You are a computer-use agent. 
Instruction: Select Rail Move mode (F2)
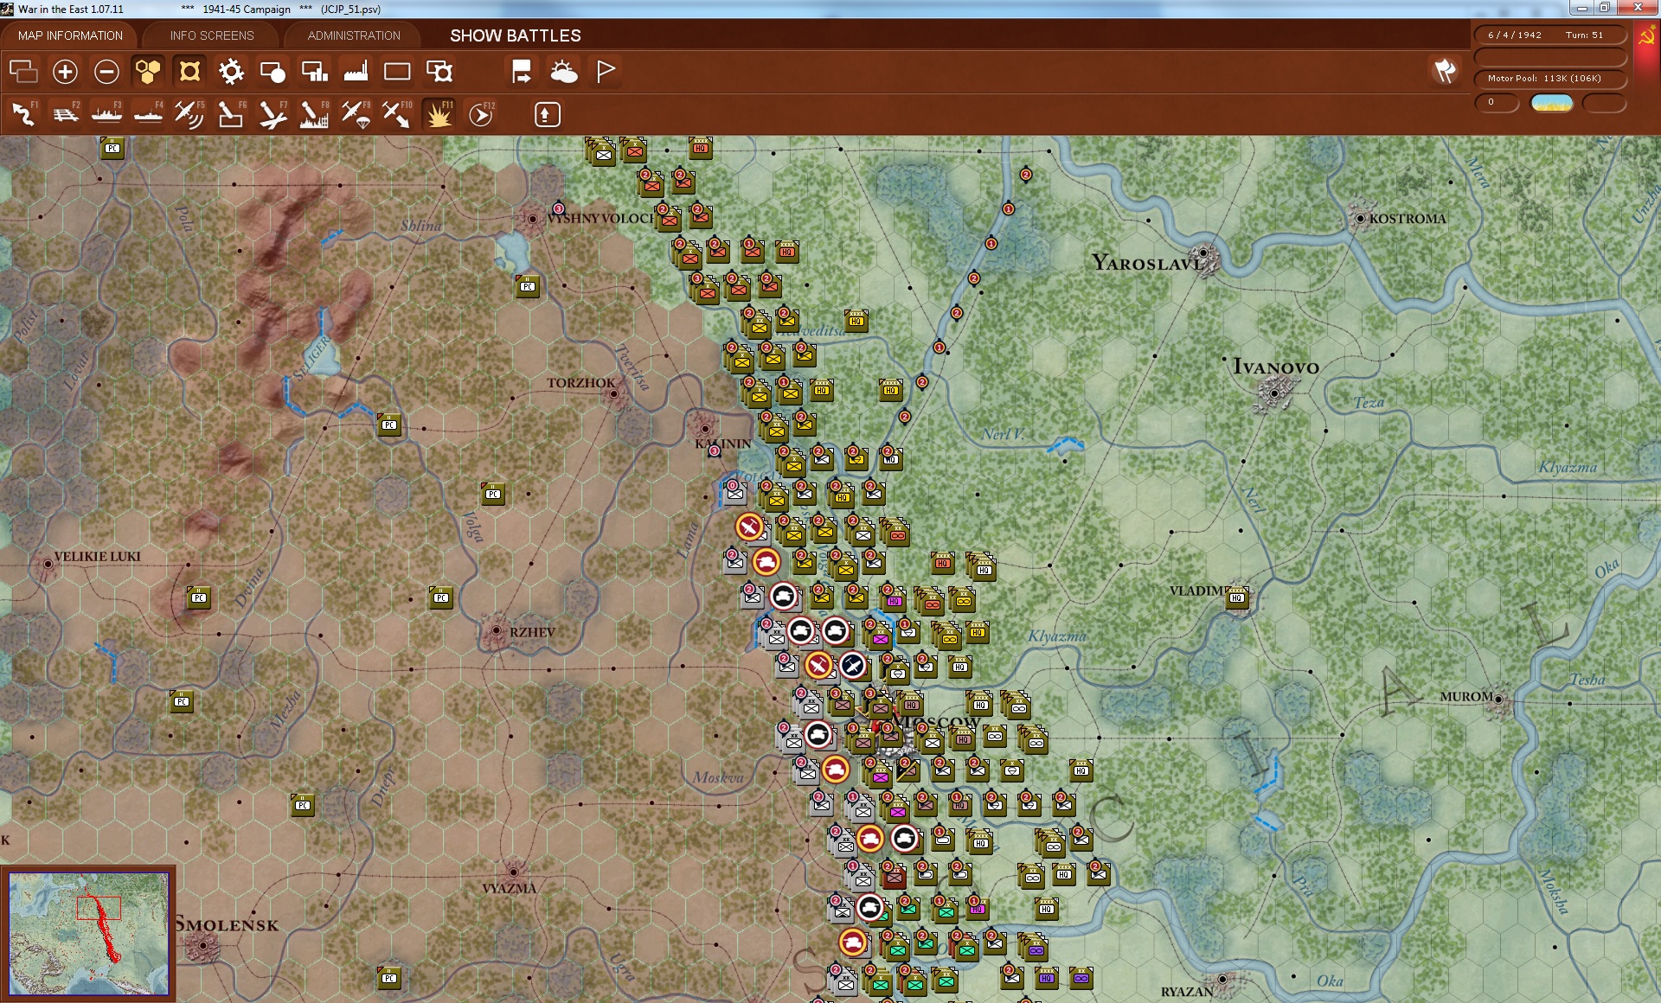click(x=66, y=114)
